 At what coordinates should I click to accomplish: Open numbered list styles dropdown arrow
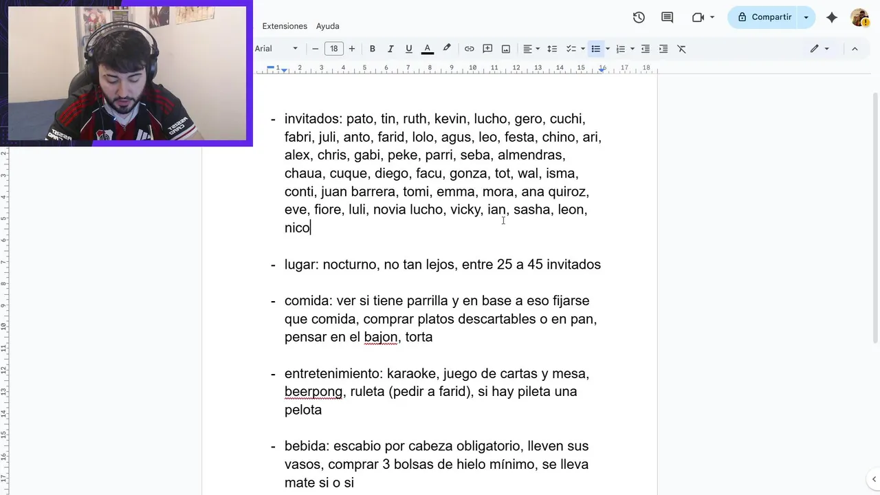(632, 49)
